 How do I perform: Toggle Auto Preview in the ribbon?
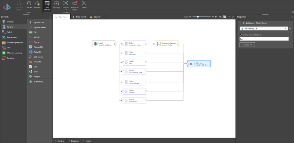(47, 6)
